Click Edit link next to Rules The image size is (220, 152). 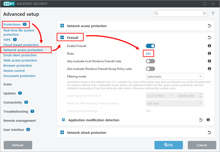tap(148, 54)
